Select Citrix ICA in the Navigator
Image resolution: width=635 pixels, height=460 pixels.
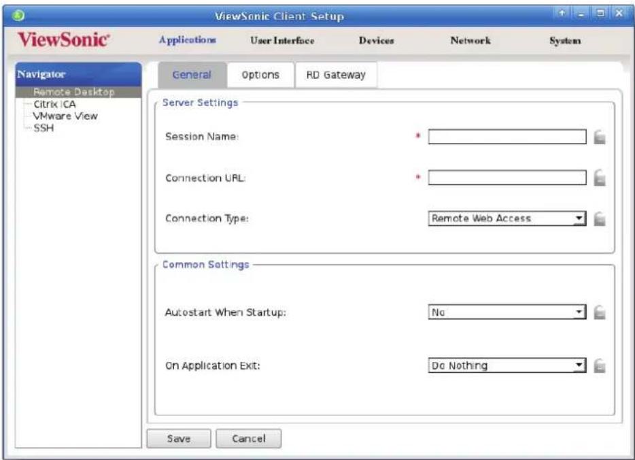click(54, 104)
